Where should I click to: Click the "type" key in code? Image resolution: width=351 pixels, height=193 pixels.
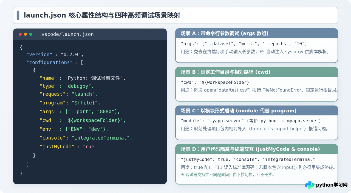[48, 86]
